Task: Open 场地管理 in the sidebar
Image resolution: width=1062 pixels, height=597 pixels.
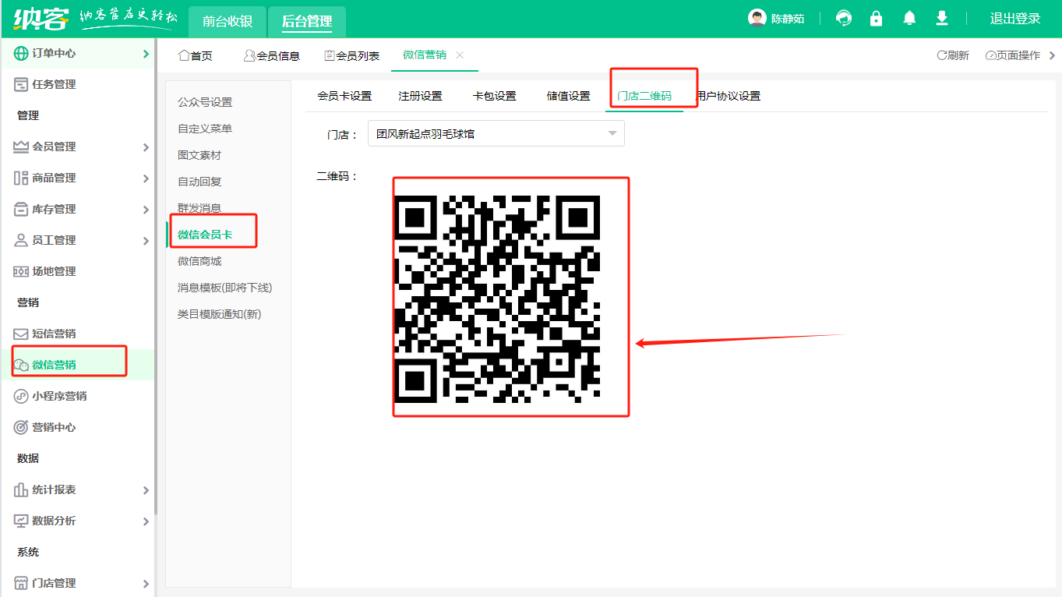Action: (x=54, y=271)
